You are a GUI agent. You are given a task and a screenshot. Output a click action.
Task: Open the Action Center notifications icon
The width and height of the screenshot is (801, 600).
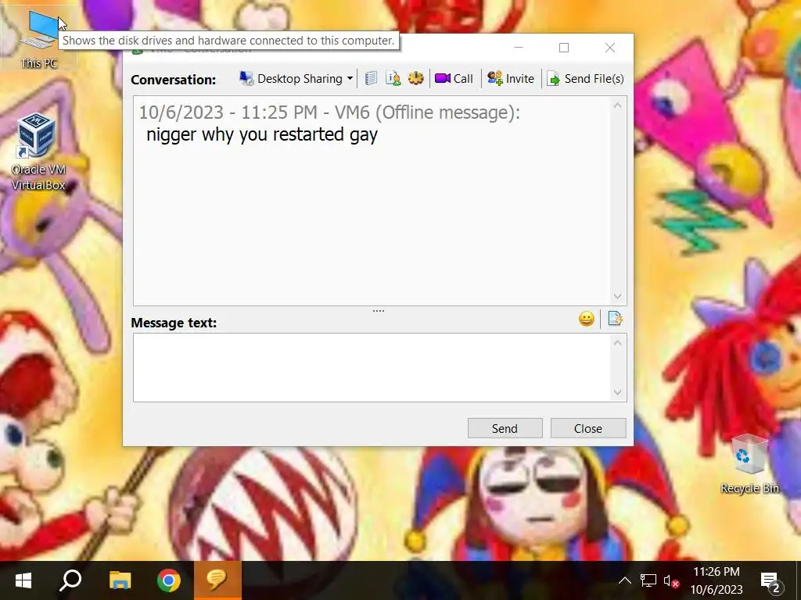(x=771, y=580)
